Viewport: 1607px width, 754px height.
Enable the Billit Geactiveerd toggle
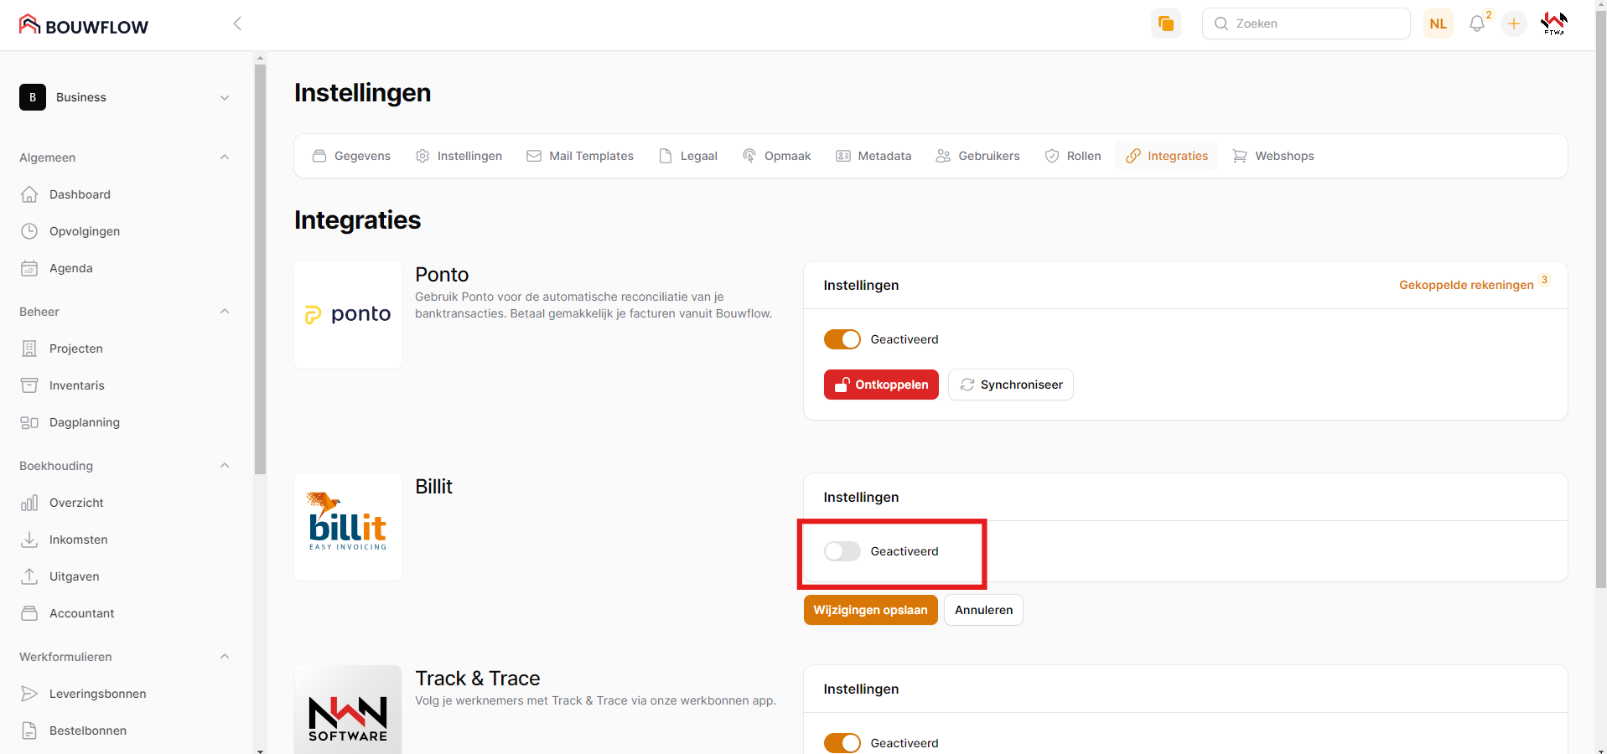[x=842, y=551]
